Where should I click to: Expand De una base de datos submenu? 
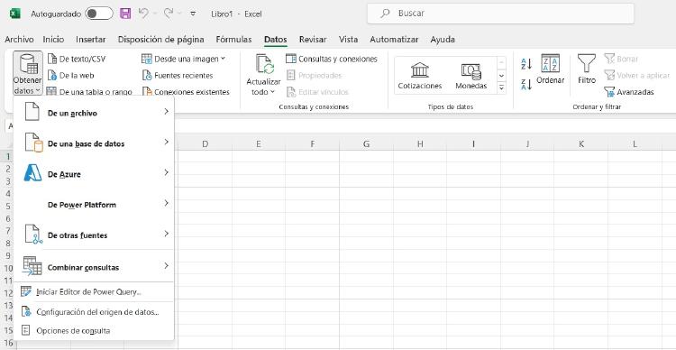coord(94,143)
